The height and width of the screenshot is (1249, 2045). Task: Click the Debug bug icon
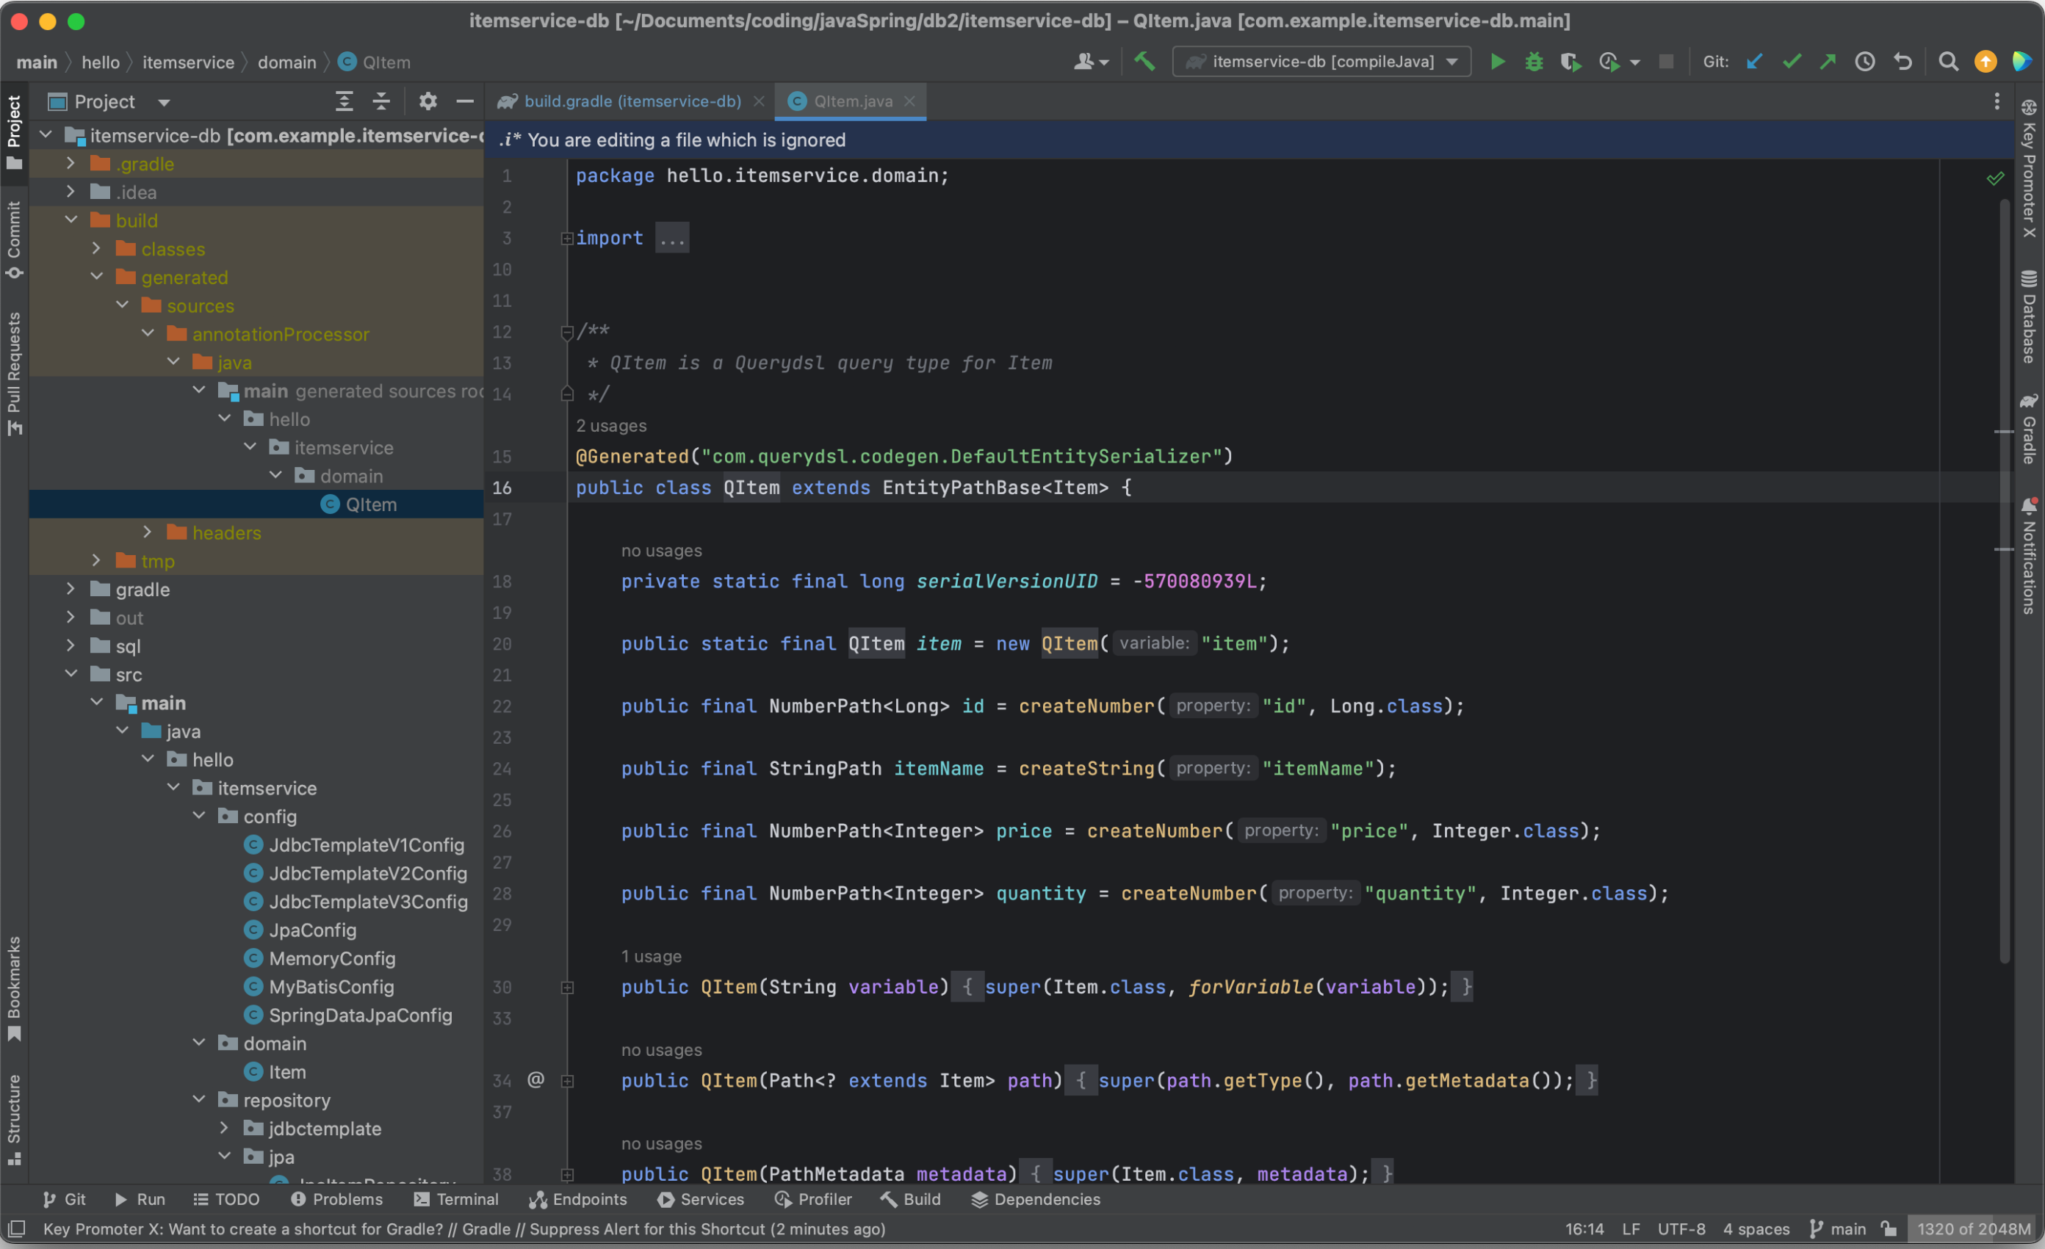coord(1534,62)
